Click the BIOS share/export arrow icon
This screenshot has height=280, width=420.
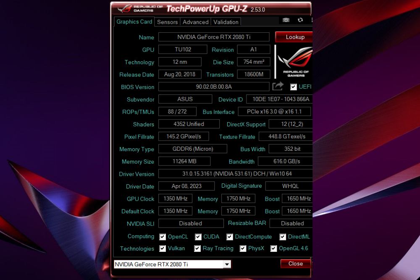pos(278,86)
